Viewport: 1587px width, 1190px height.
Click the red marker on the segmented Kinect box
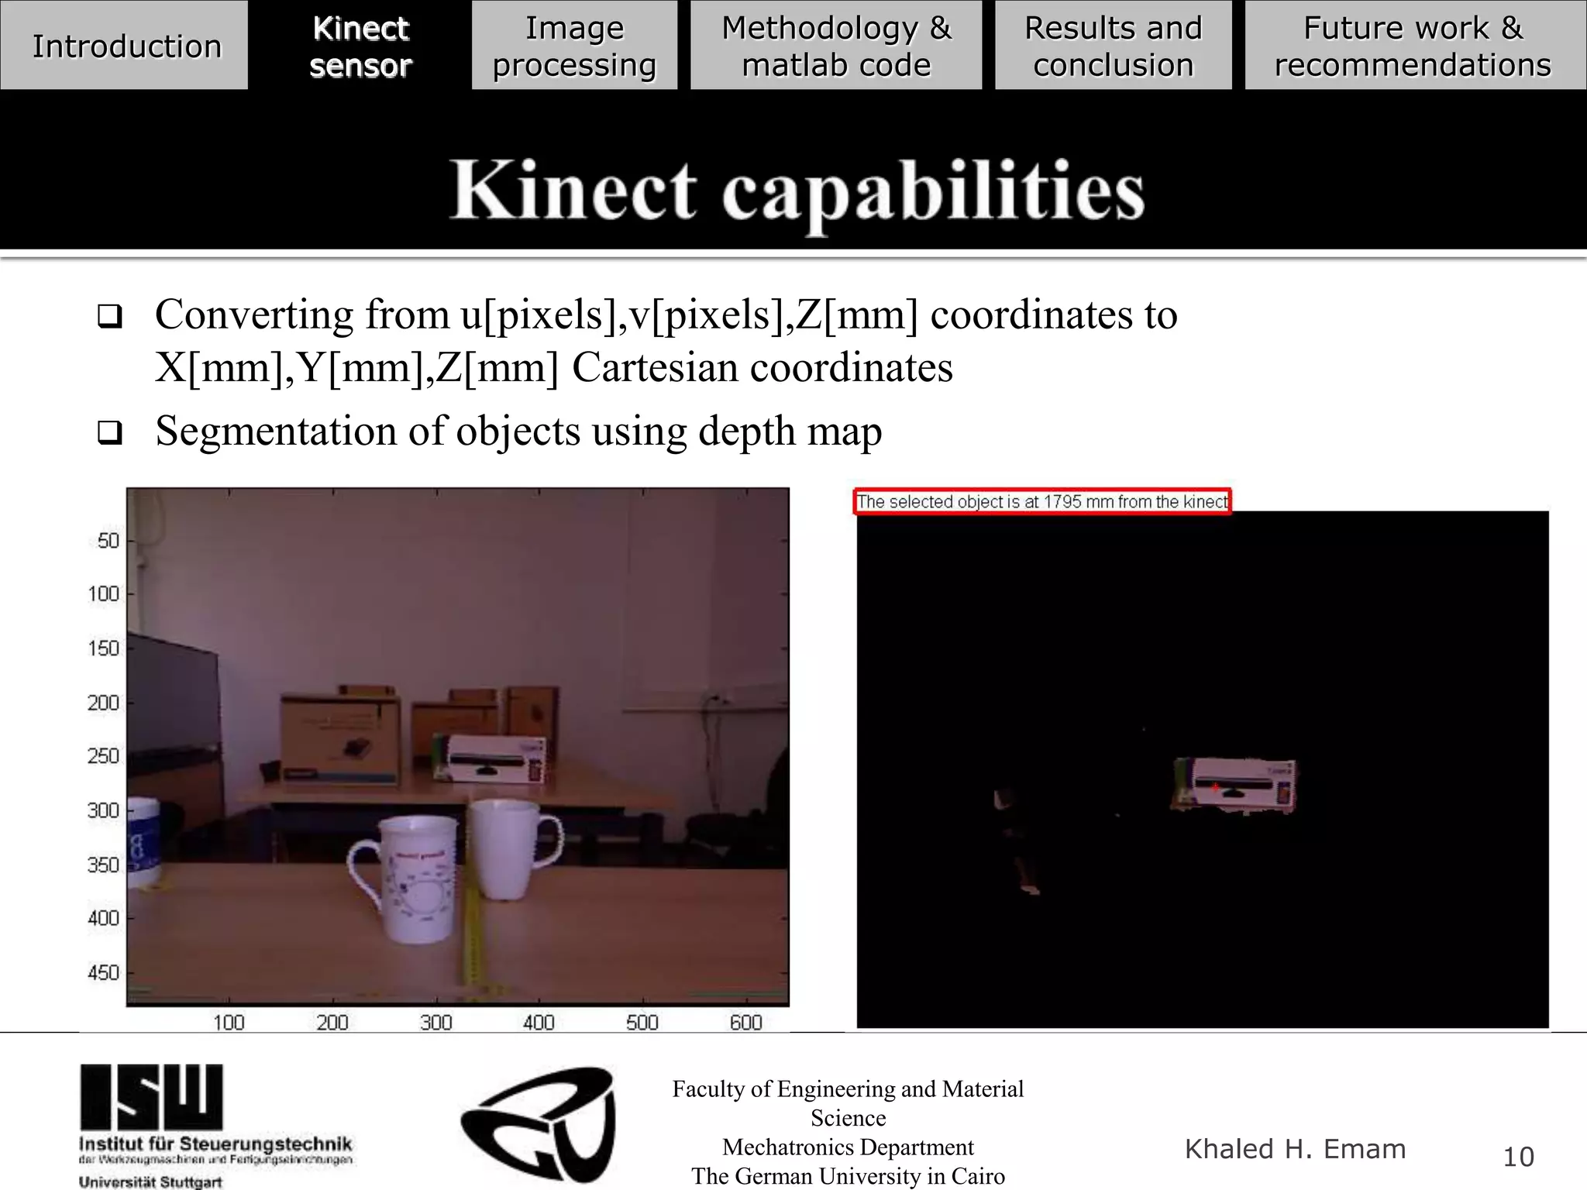1216,787
